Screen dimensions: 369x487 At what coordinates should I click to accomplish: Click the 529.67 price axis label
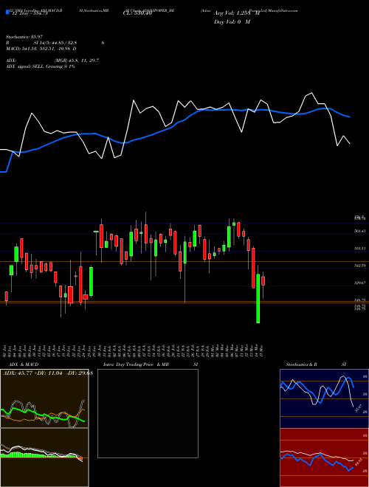coord(359,283)
